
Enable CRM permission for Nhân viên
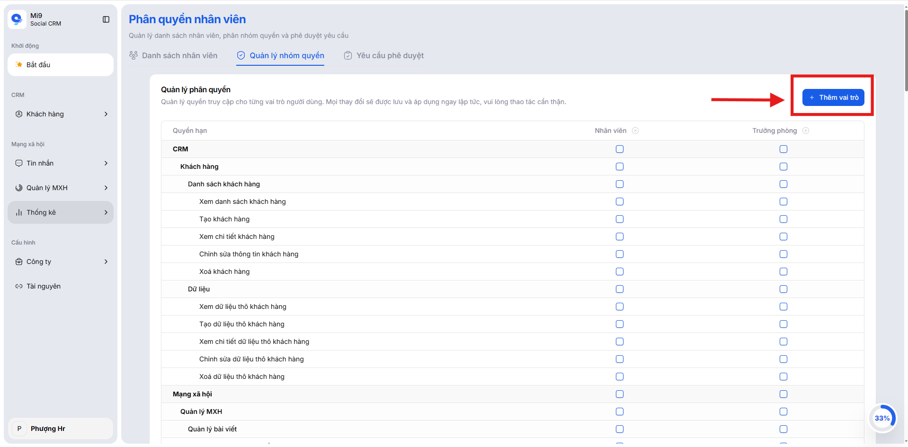(x=620, y=149)
